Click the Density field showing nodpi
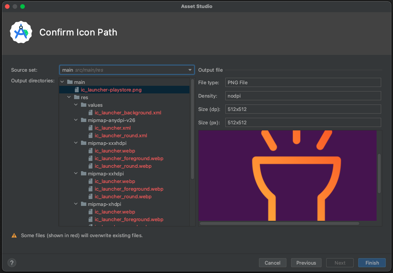This screenshot has height=273, width=393. click(x=303, y=96)
